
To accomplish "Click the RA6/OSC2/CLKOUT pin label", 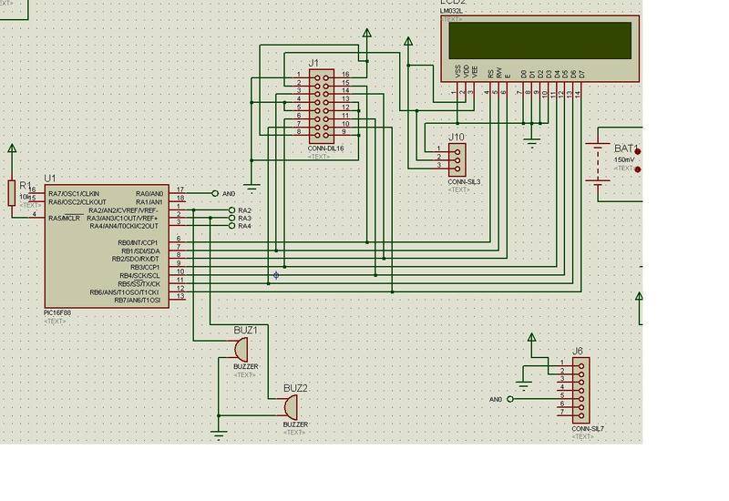I will tap(77, 202).
